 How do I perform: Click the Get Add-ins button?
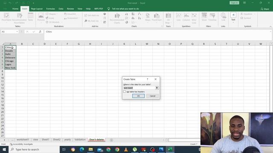point(92,15)
